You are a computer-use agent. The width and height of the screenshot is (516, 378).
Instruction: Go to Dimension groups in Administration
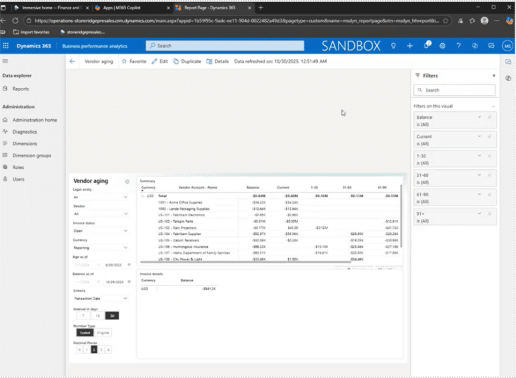click(x=31, y=155)
